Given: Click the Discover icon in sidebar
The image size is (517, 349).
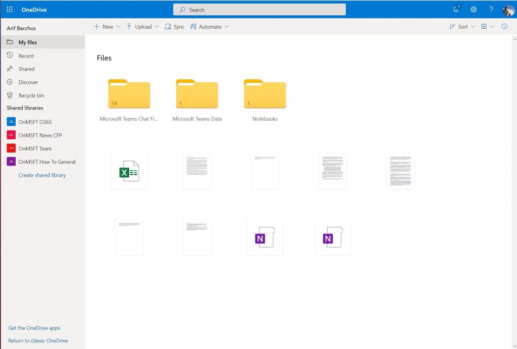Looking at the screenshot, I should [x=10, y=82].
